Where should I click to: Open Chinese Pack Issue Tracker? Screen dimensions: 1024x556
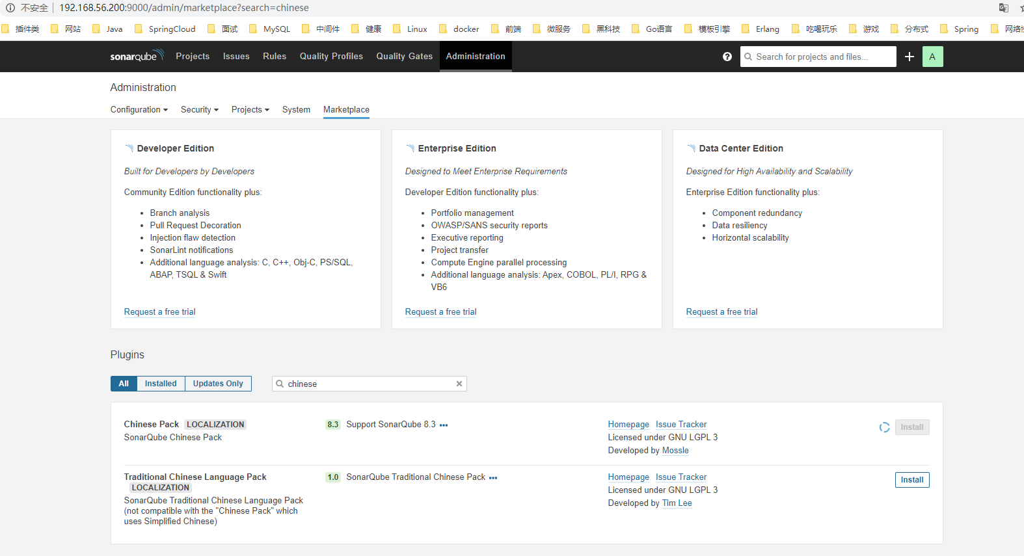(681, 425)
